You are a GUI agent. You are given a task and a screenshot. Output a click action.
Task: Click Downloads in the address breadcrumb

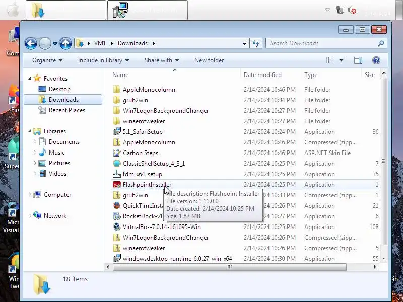[132, 43]
